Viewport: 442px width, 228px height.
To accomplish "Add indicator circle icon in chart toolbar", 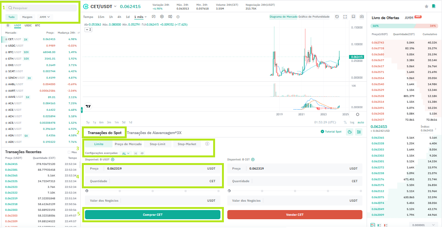I will point(178,16).
